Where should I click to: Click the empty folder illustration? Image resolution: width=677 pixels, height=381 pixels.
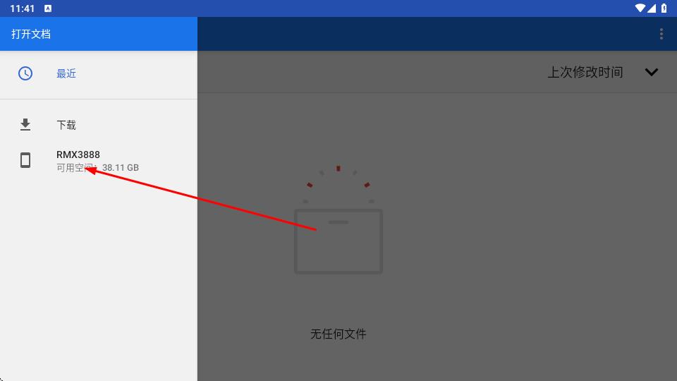coord(338,219)
